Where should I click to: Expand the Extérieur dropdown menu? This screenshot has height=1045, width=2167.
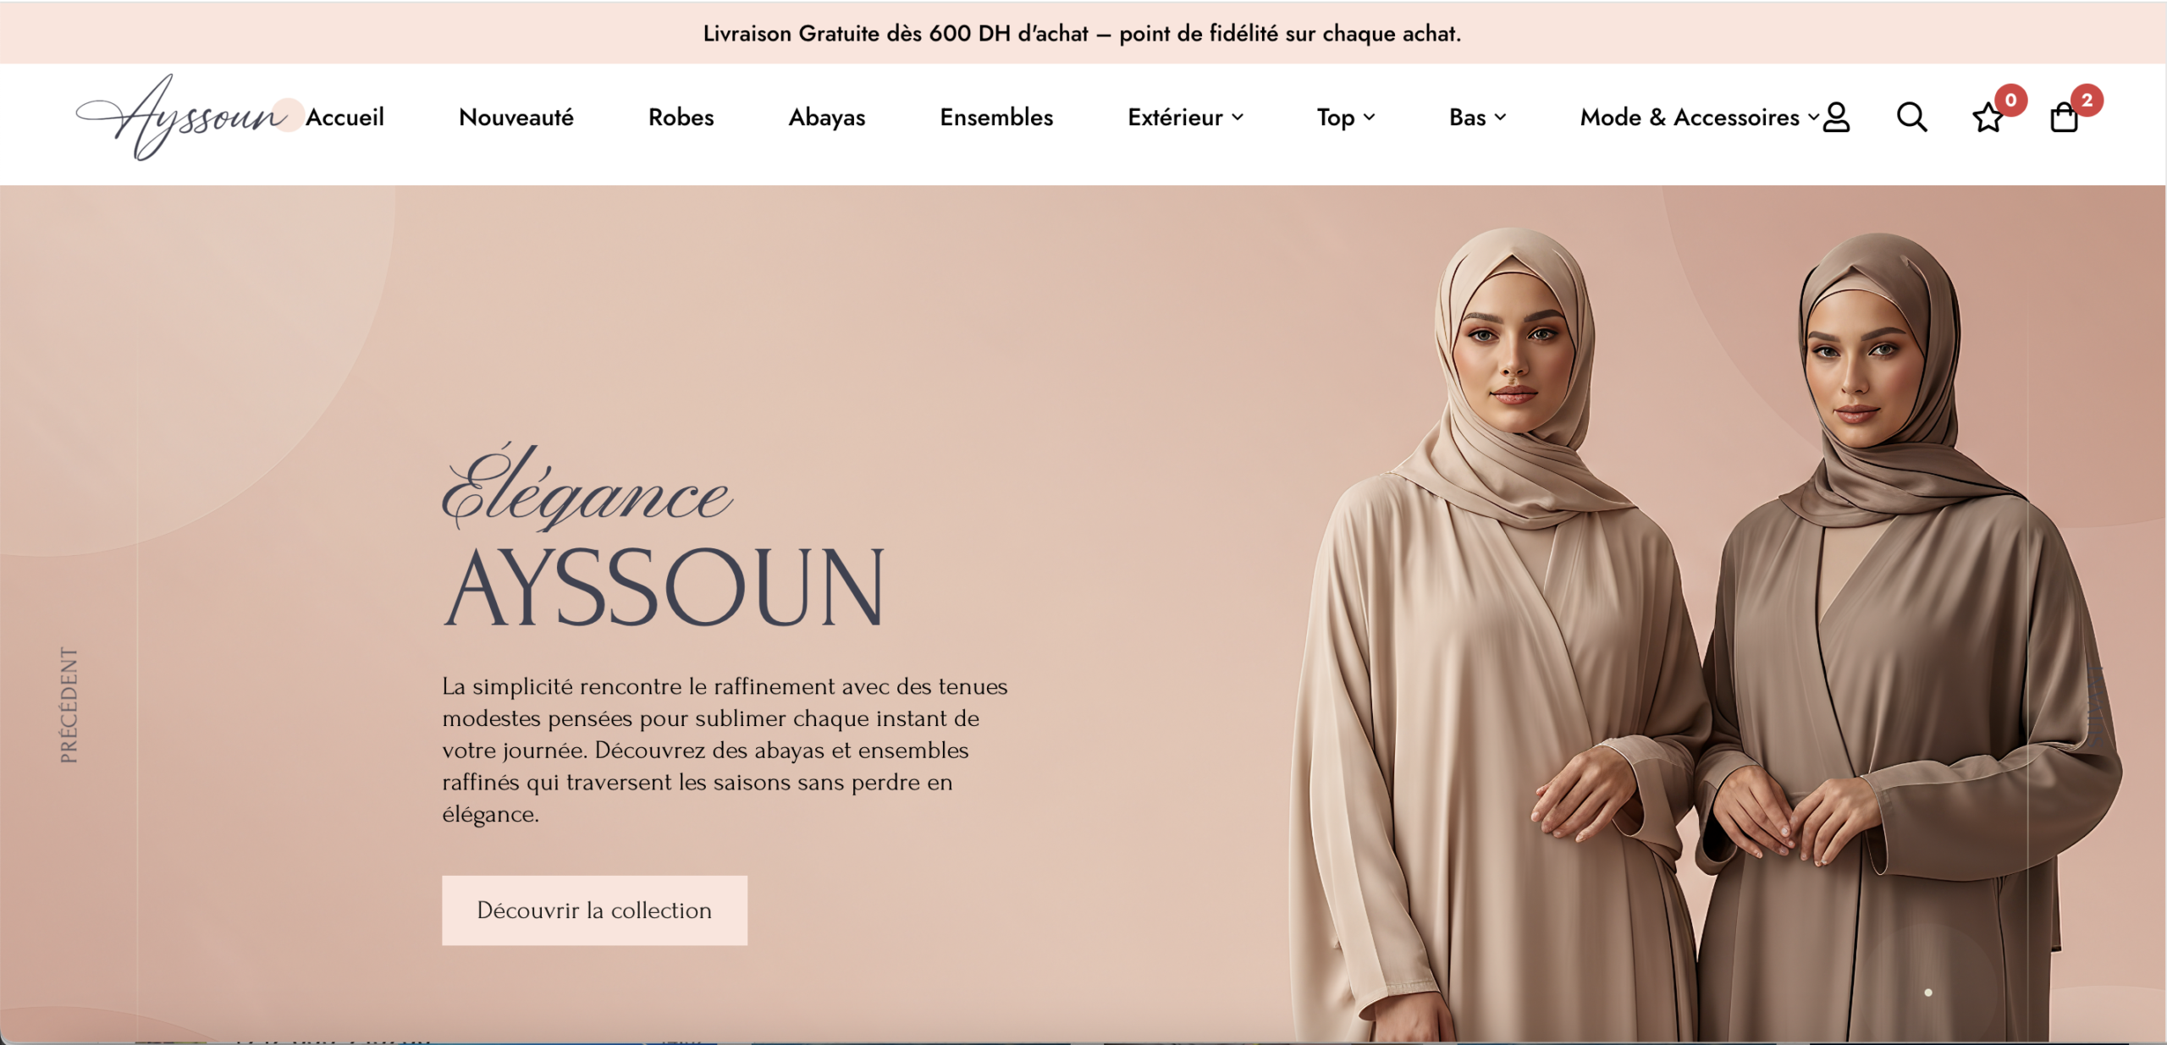[x=1185, y=117]
